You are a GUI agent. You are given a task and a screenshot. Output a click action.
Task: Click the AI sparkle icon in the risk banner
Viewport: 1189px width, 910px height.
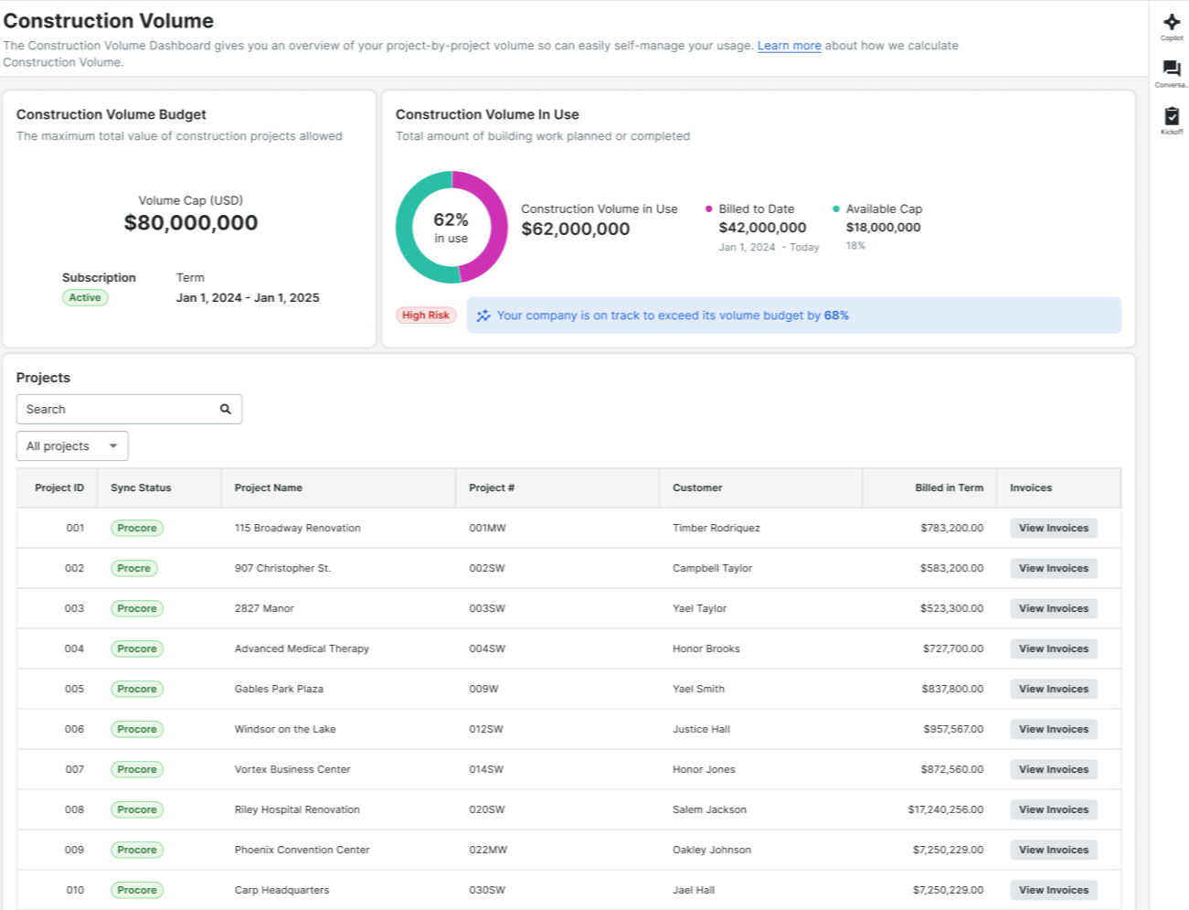click(483, 315)
